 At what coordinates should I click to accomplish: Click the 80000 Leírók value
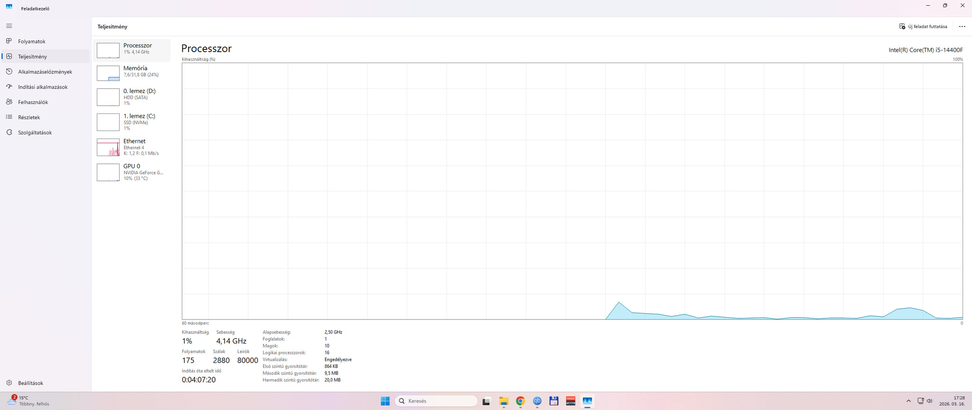247,360
